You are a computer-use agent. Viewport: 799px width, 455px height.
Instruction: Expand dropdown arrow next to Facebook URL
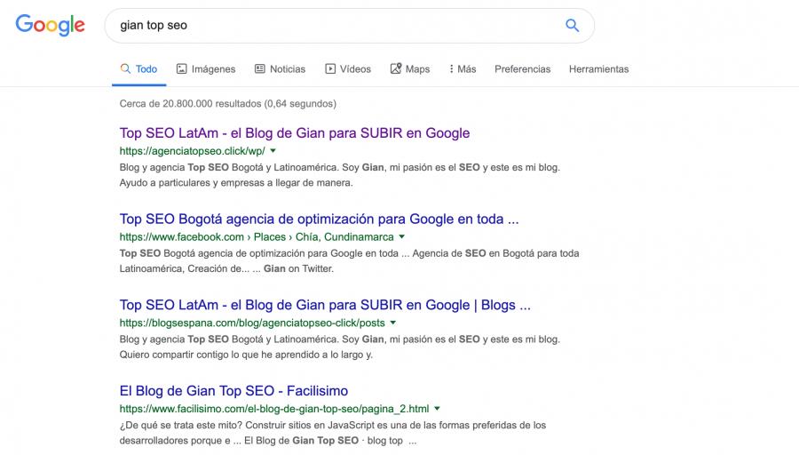[402, 237]
